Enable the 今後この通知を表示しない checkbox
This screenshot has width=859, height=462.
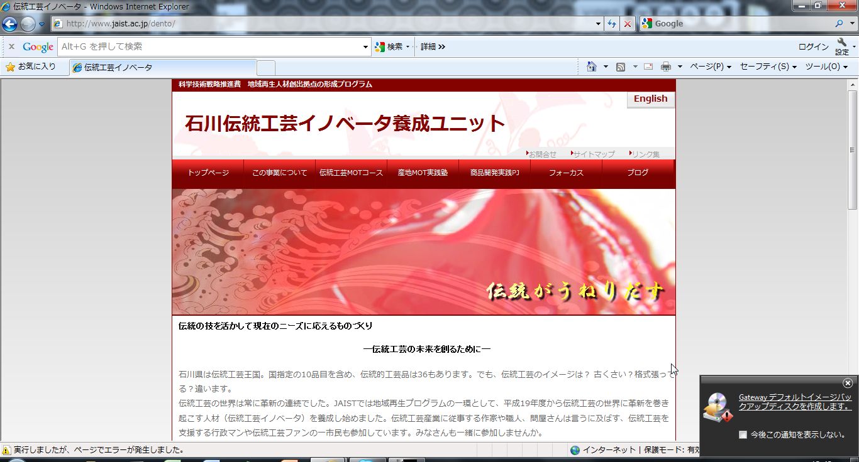pyautogui.click(x=743, y=434)
